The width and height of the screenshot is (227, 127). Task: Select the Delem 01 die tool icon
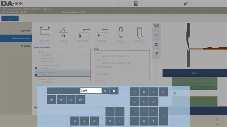139,35
